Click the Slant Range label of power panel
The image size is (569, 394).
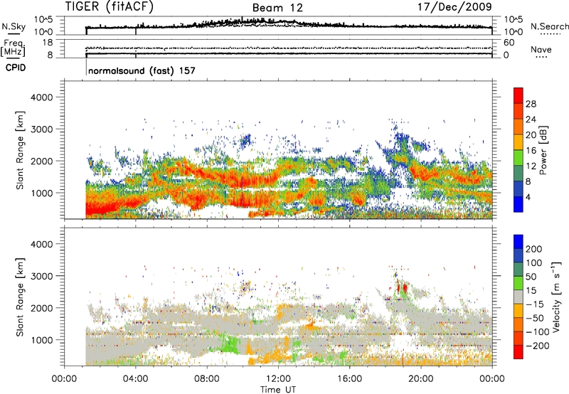click(20, 150)
